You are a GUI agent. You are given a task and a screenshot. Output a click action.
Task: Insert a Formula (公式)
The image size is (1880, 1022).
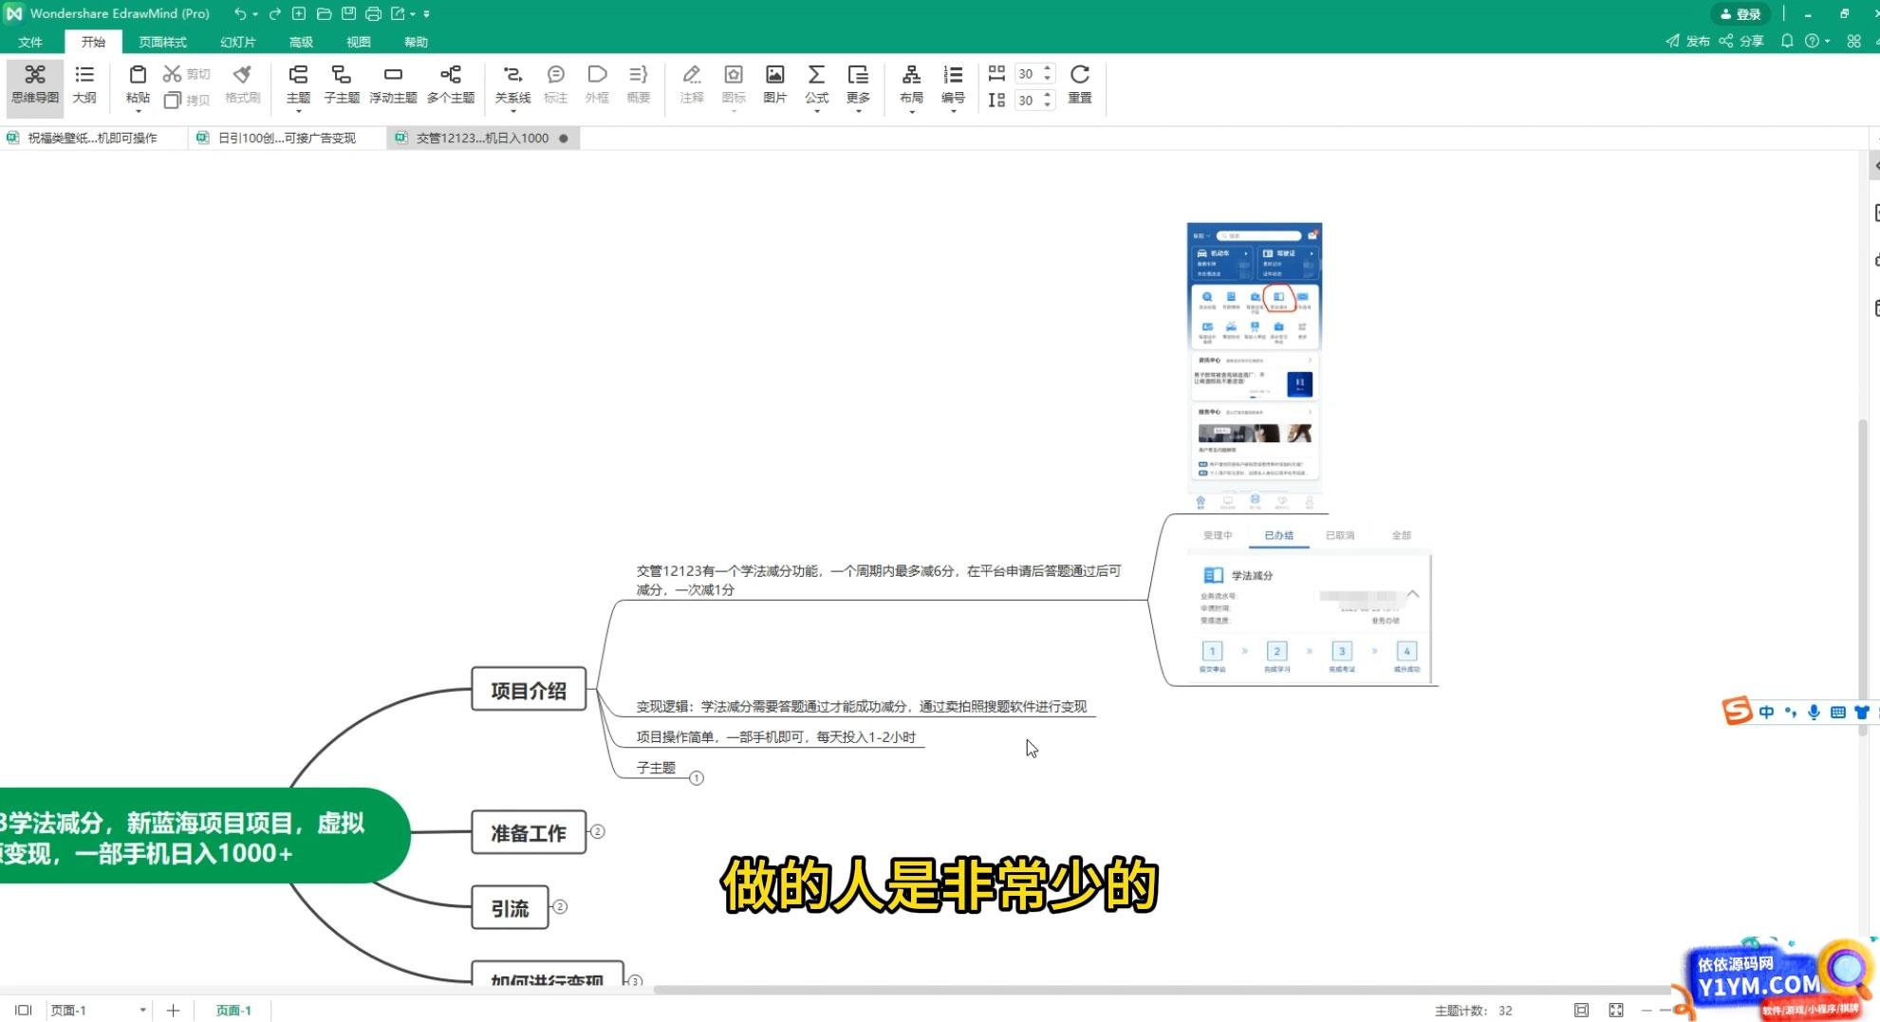816,84
